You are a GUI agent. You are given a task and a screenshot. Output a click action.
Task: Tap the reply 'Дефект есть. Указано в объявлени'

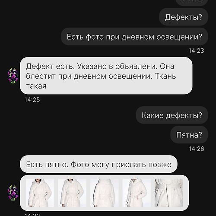(x=106, y=76)
